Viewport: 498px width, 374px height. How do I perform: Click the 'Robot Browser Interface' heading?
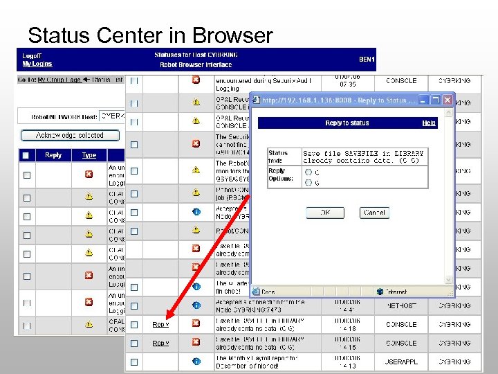tap(196, 65)
